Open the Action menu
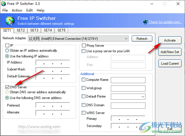 [17, 10]
